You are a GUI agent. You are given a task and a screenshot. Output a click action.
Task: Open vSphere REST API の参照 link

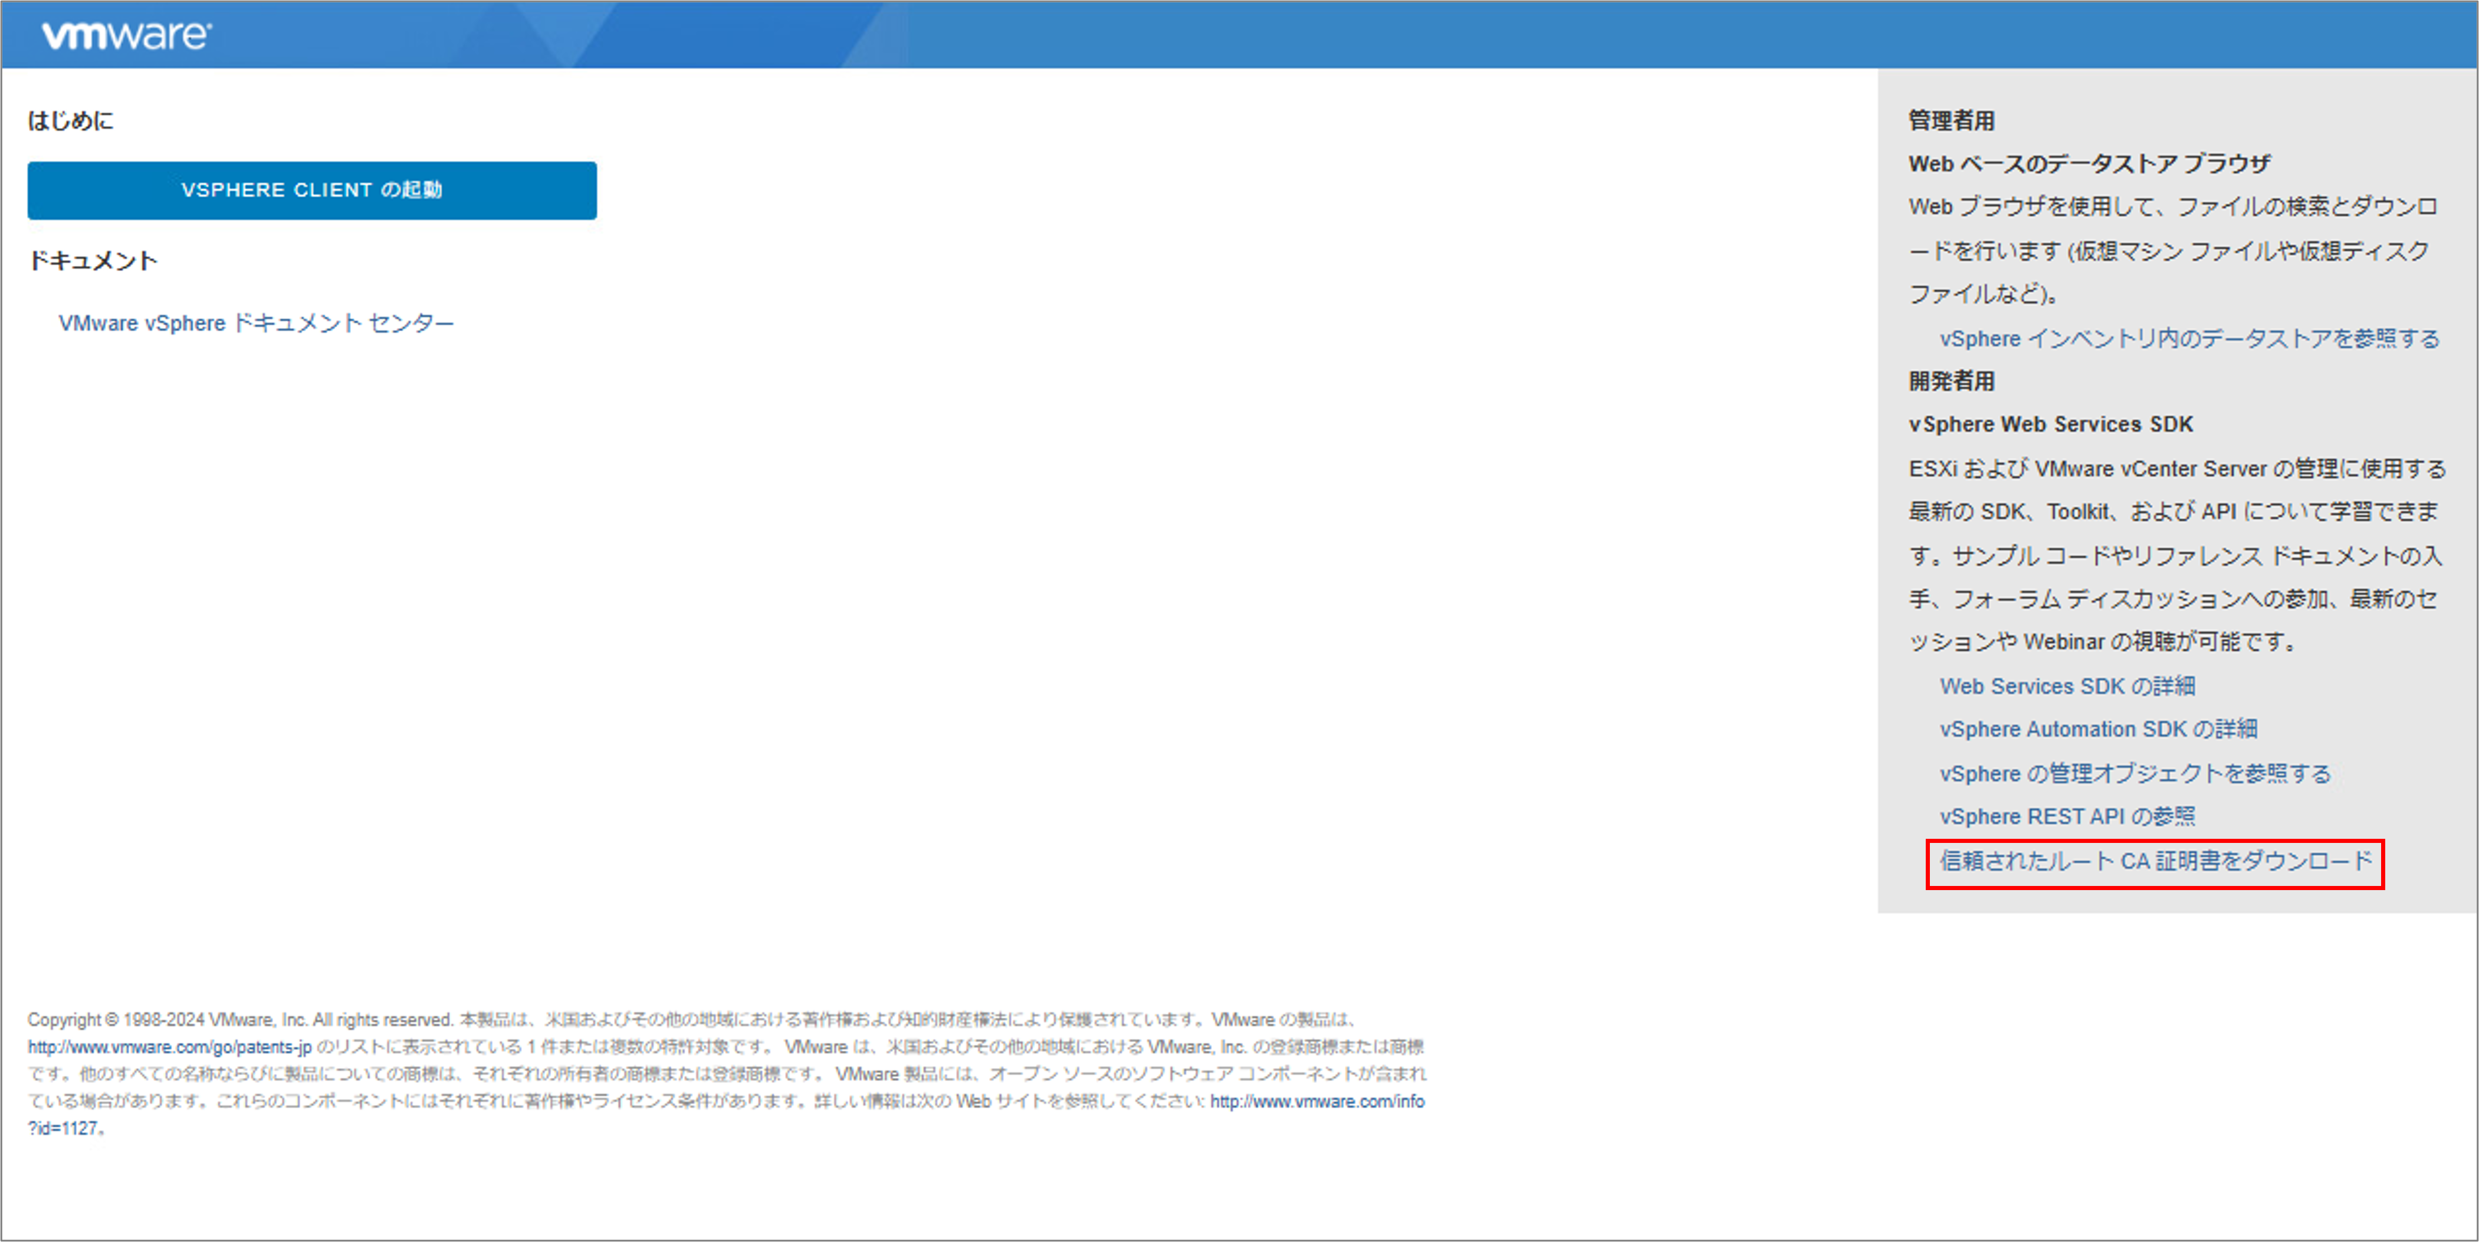tap(2067, 817)
